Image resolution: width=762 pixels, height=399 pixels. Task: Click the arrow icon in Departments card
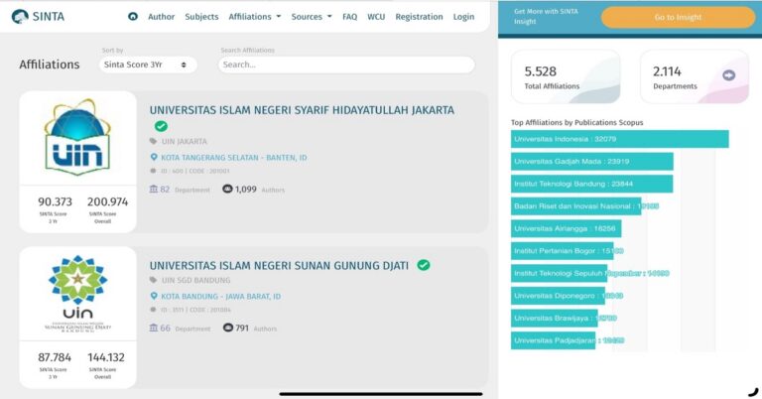pyautogui.click(x=729, y=75)
